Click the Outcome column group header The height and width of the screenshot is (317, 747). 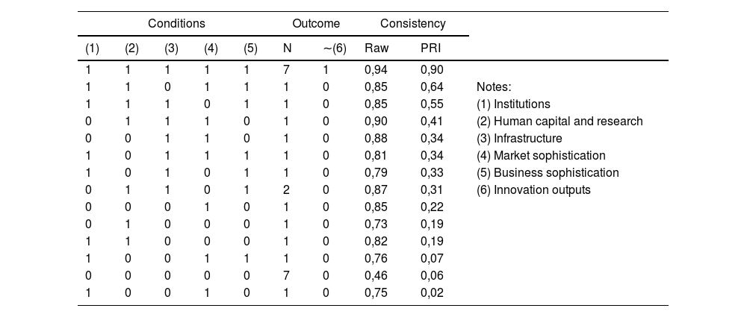(x=316, y=24)
